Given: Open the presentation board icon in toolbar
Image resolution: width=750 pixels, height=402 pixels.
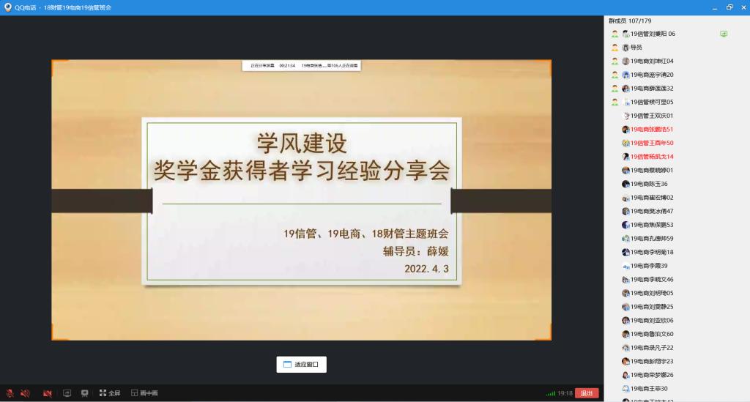Looking at the screenshot, I should [84, 393].
